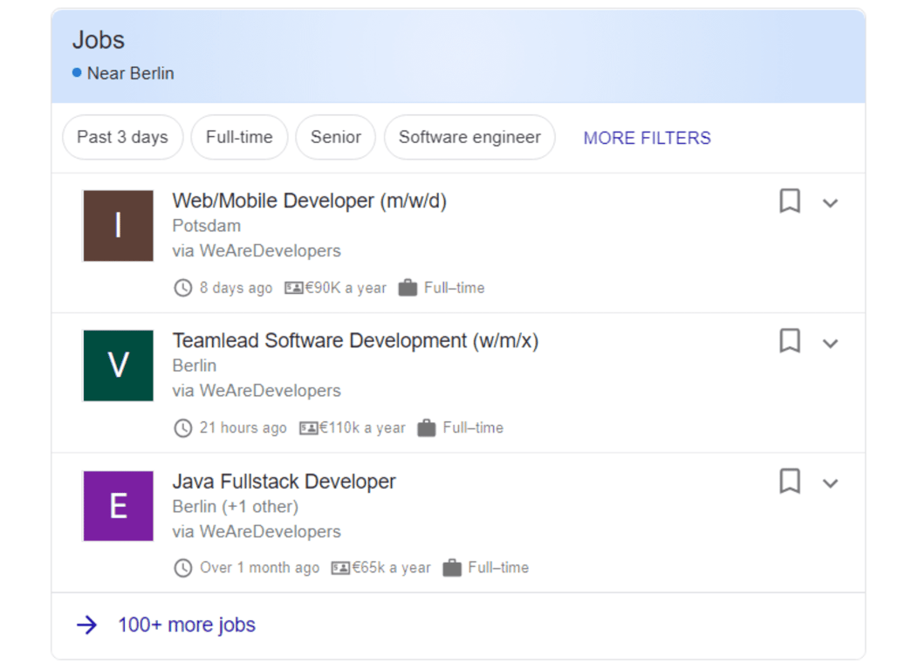Bookmark the Teamlead Software Development job
Viewport: 918px width, 670px height.
(790, 340)
